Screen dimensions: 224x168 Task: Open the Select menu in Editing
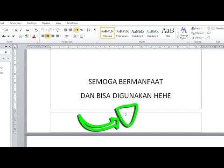click(197, 38)
